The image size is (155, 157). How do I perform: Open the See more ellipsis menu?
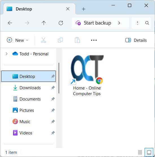coord(94,40)
